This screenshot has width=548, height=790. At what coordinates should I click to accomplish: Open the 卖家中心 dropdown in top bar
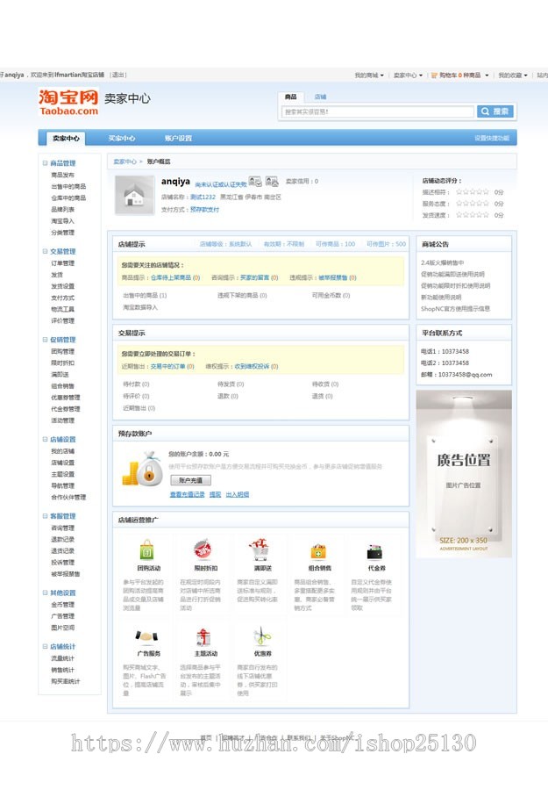click(408, 75)
